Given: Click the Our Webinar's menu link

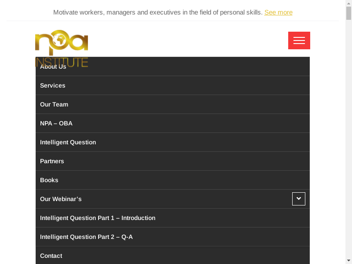Looking at the screenshot, I should click(61, 199).
